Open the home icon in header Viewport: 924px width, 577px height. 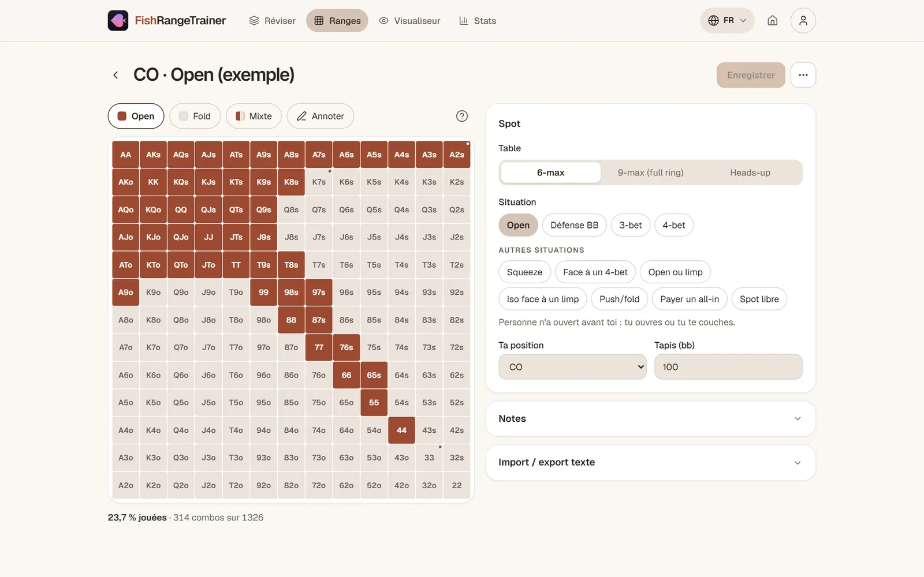[772, 21]
